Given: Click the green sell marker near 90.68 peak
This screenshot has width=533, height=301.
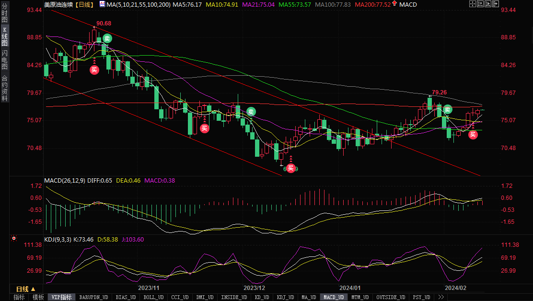Looking at the screenshot, I should (107, 39).
